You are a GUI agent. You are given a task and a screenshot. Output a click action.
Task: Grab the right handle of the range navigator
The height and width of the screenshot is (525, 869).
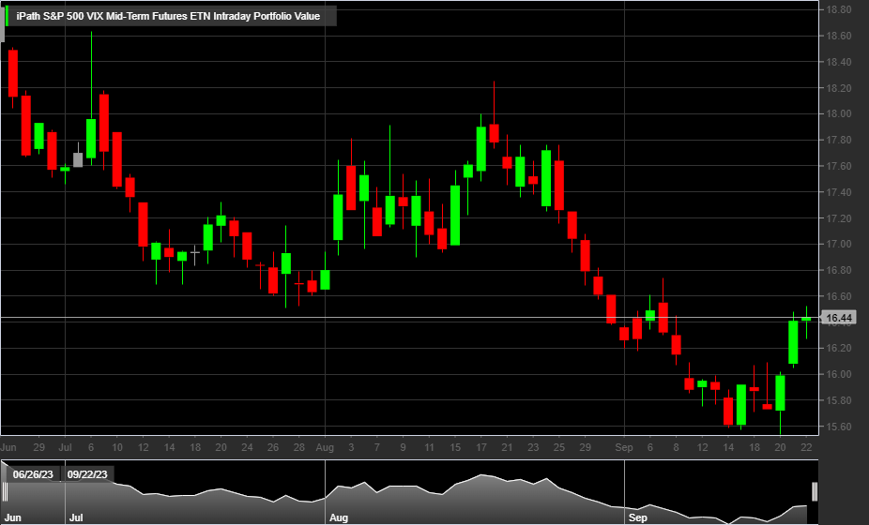tap(815, 491)
